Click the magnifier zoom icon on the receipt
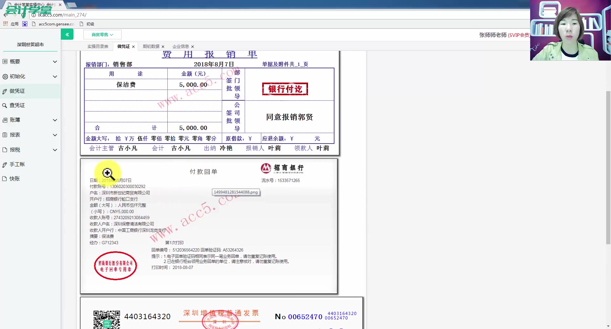The image size is (611, 329). tap(108, 173)
